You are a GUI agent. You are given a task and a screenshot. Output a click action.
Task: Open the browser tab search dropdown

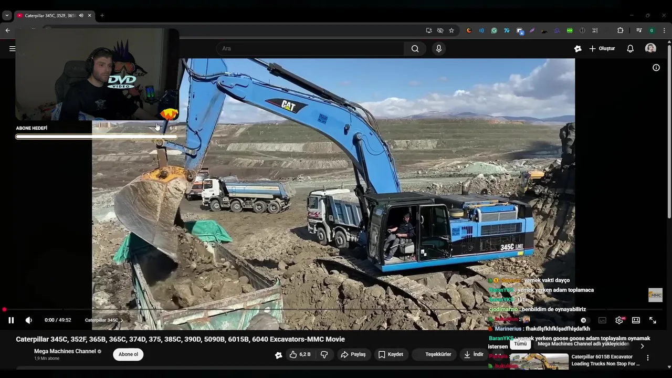tap(7, 15)
